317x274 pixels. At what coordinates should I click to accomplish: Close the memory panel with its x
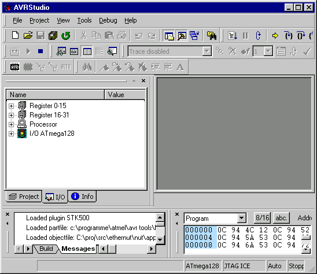177,214
